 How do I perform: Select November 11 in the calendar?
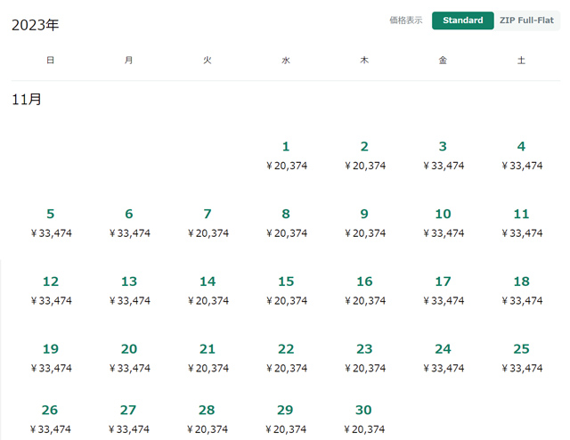click(x=521, y=223)
